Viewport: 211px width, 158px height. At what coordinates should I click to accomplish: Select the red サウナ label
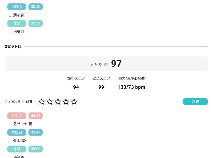tap(17, 116)
